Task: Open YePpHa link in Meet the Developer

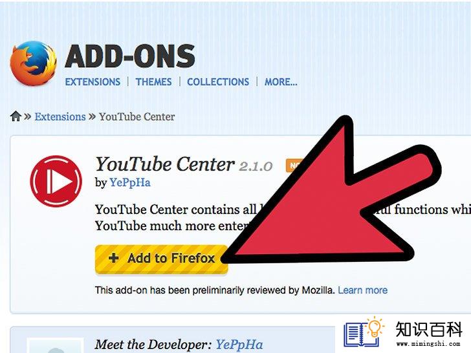Action: 239,345
